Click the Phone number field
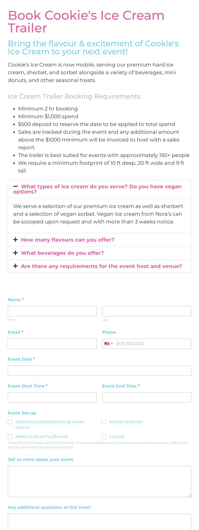199x530 pixels. coord(152,344)
